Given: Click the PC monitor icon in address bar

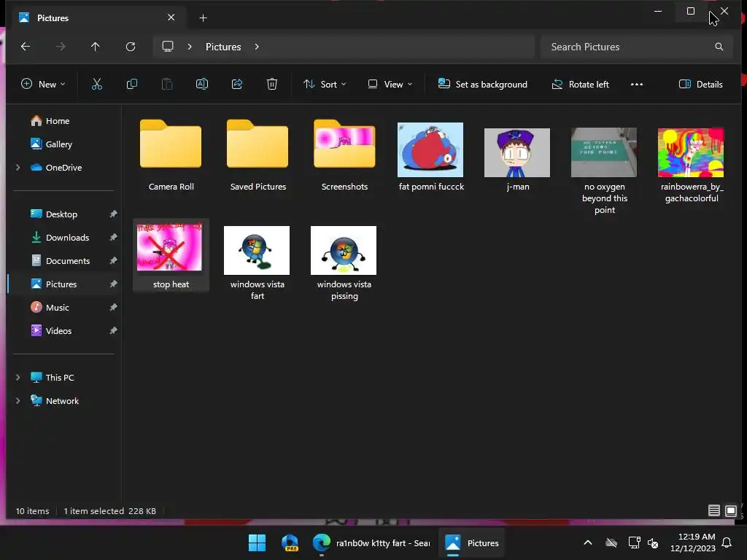Looking at the screenshot, I should [168, 47].
